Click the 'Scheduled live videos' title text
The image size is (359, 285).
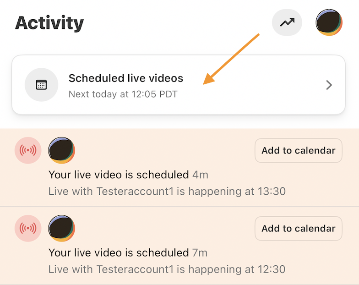coord(126,78)
